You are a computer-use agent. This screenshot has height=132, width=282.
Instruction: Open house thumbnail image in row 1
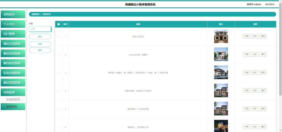click(x=221, y=36)
